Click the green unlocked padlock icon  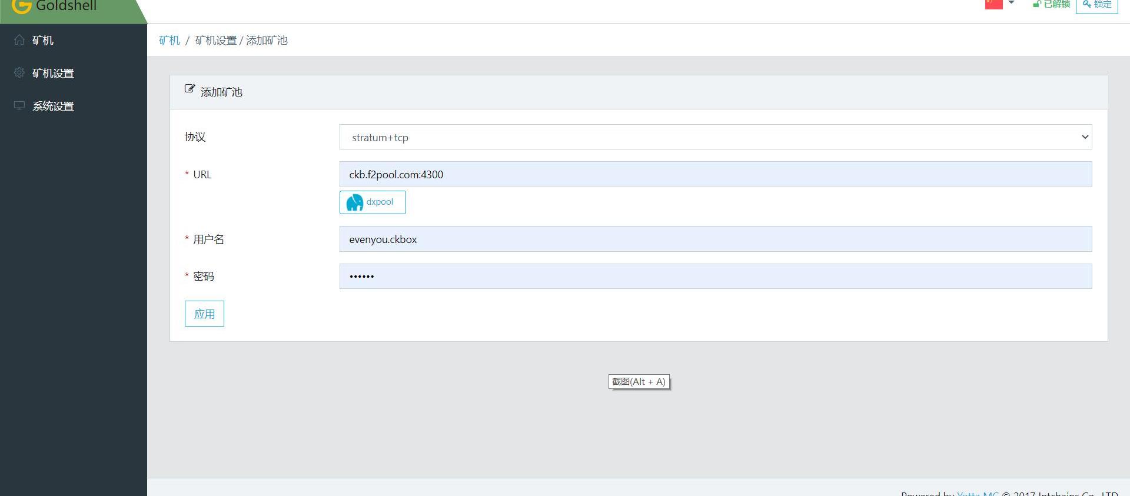pyautogui.click(x=1037, y=4)
